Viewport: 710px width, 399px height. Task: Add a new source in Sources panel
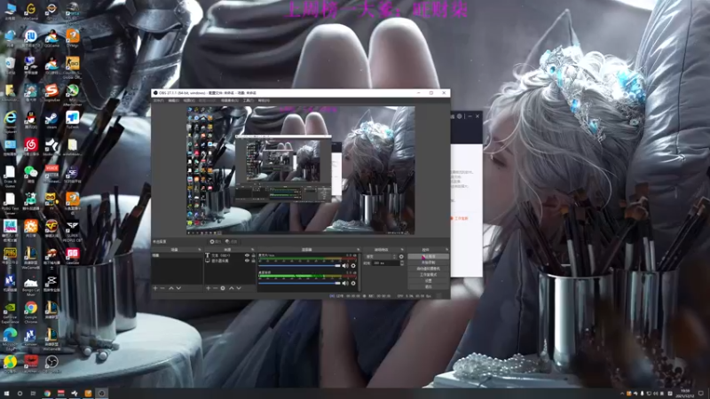coord(208,288)
